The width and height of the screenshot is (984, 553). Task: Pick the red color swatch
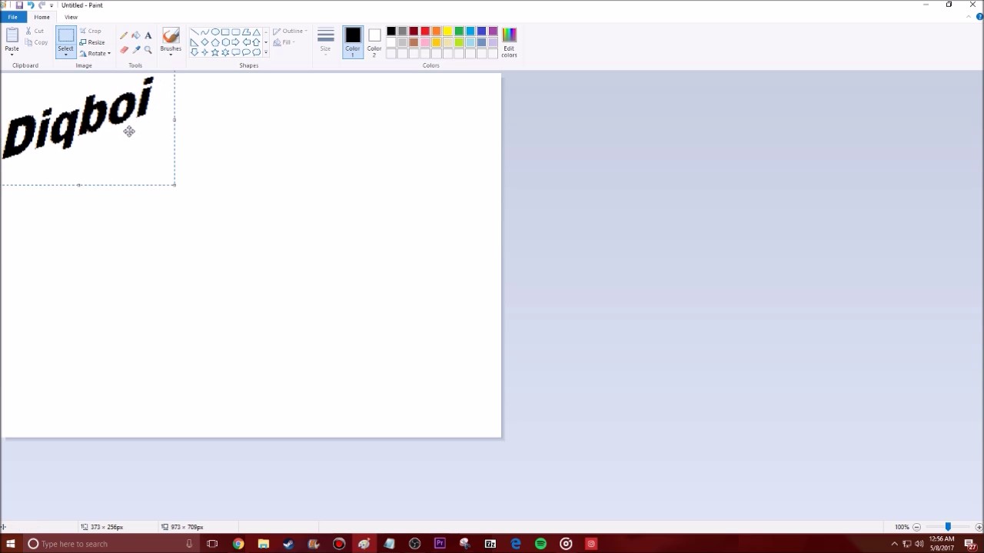point(425,31)
